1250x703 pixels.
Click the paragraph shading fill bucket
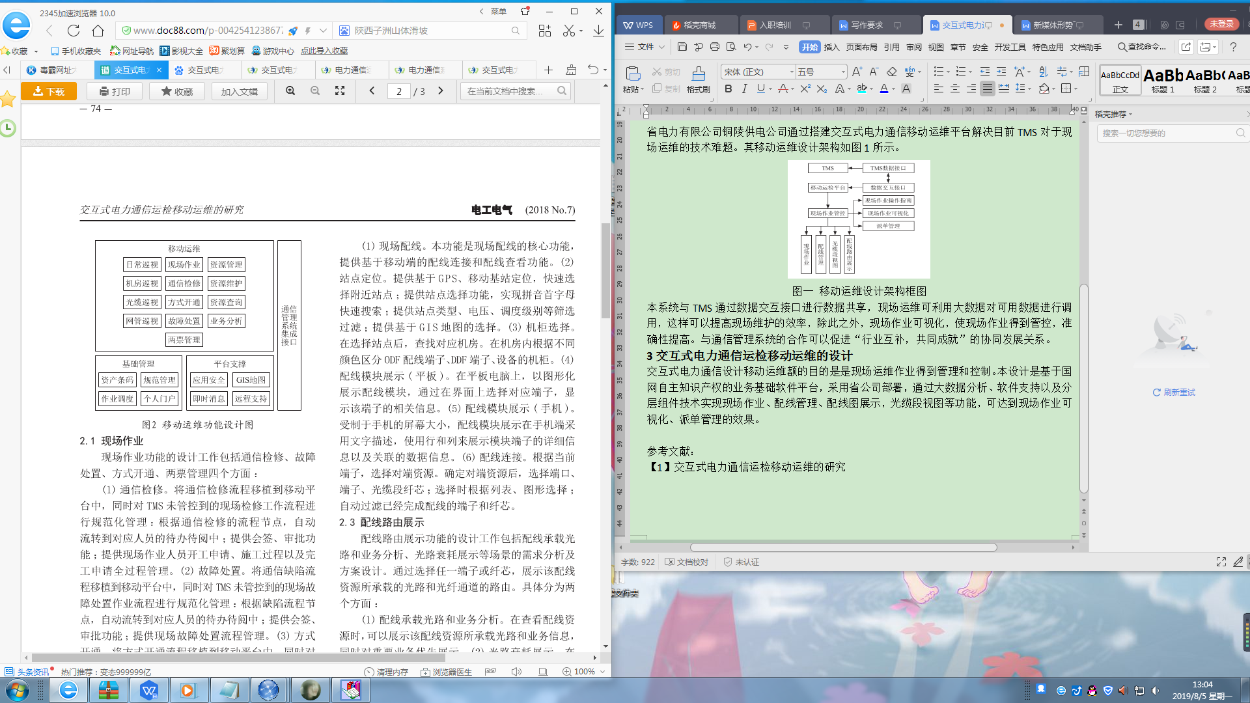coord(1044,89)
